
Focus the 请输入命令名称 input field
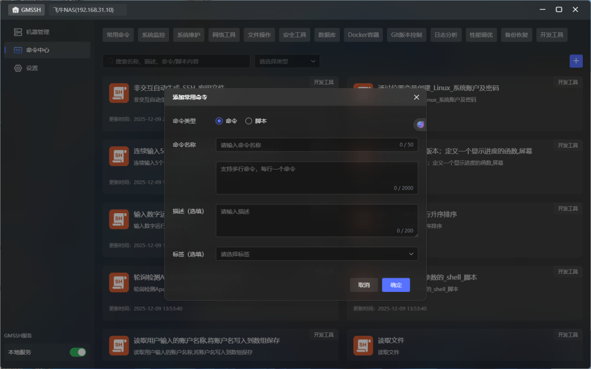point(317,144)
